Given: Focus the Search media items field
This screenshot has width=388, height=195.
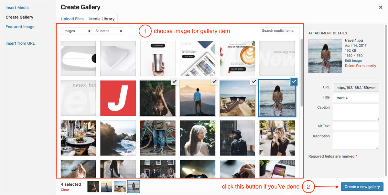Looking at the screenshot, I should [x=280, y=30].
